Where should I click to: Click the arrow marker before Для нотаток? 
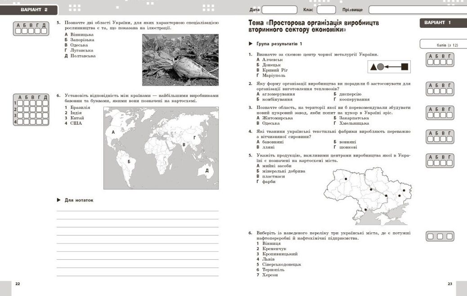[x=59, y=200]
